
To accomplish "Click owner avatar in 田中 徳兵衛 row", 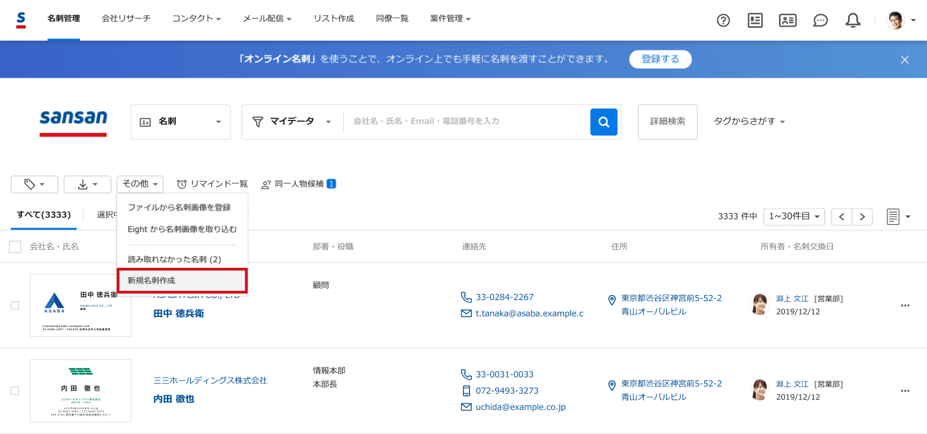I will 760,304.
